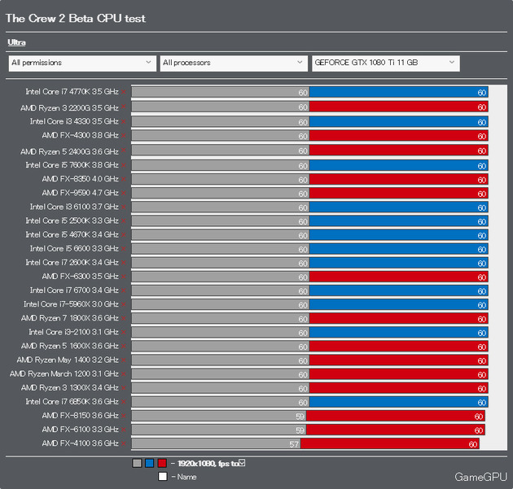Select the Ultra quality tab
Viewport: 513px width, 489px height.
pyautogui.click(x=16, y=42)
